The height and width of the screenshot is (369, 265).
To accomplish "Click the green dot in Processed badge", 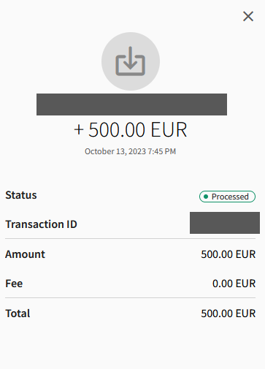I will 206,197.
